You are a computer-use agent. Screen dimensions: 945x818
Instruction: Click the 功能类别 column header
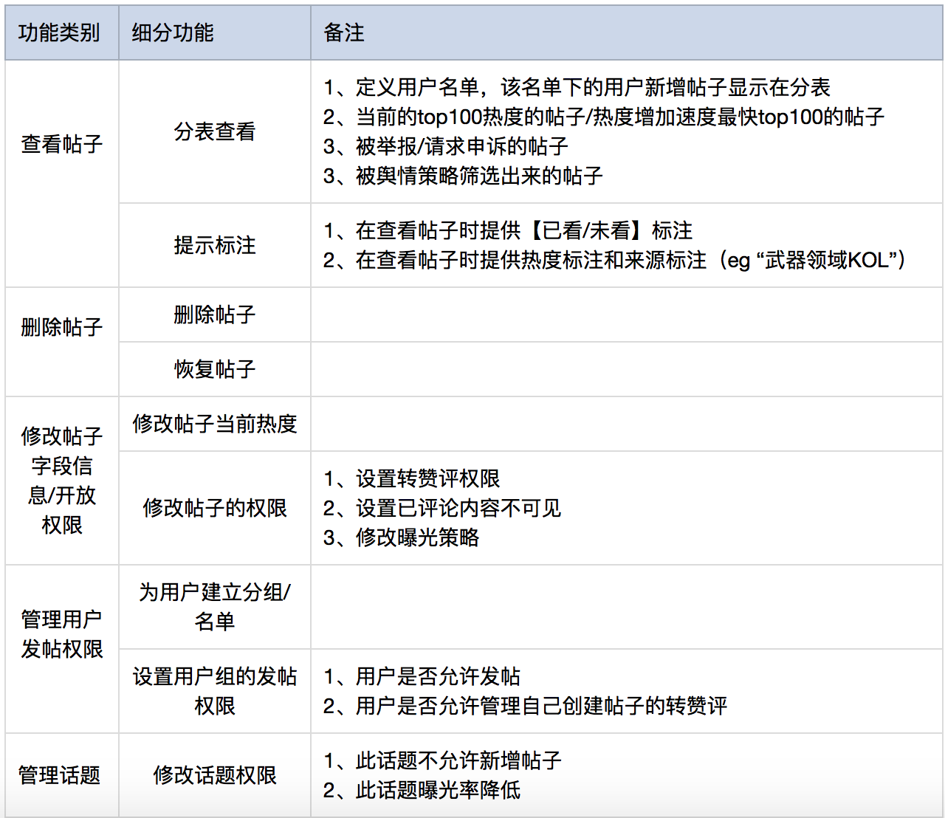coord(59,33)
